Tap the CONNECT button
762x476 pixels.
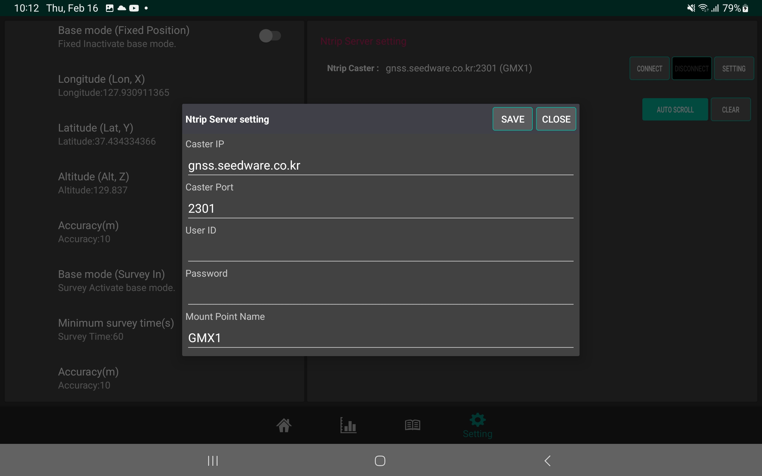649,68
